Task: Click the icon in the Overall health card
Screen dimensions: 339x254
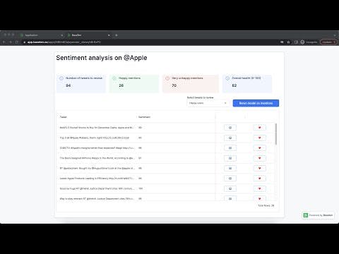Action: tap(227, 78)
